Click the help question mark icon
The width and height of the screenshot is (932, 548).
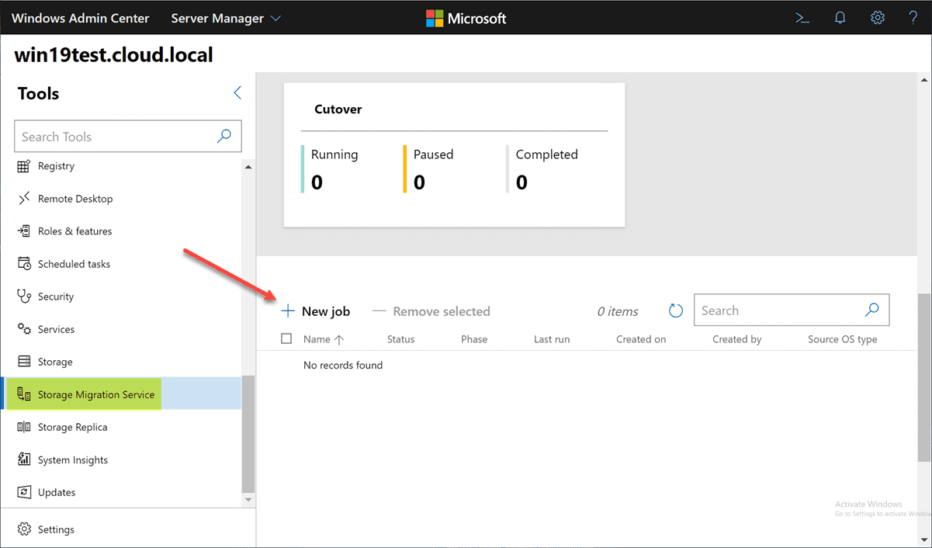913,18
